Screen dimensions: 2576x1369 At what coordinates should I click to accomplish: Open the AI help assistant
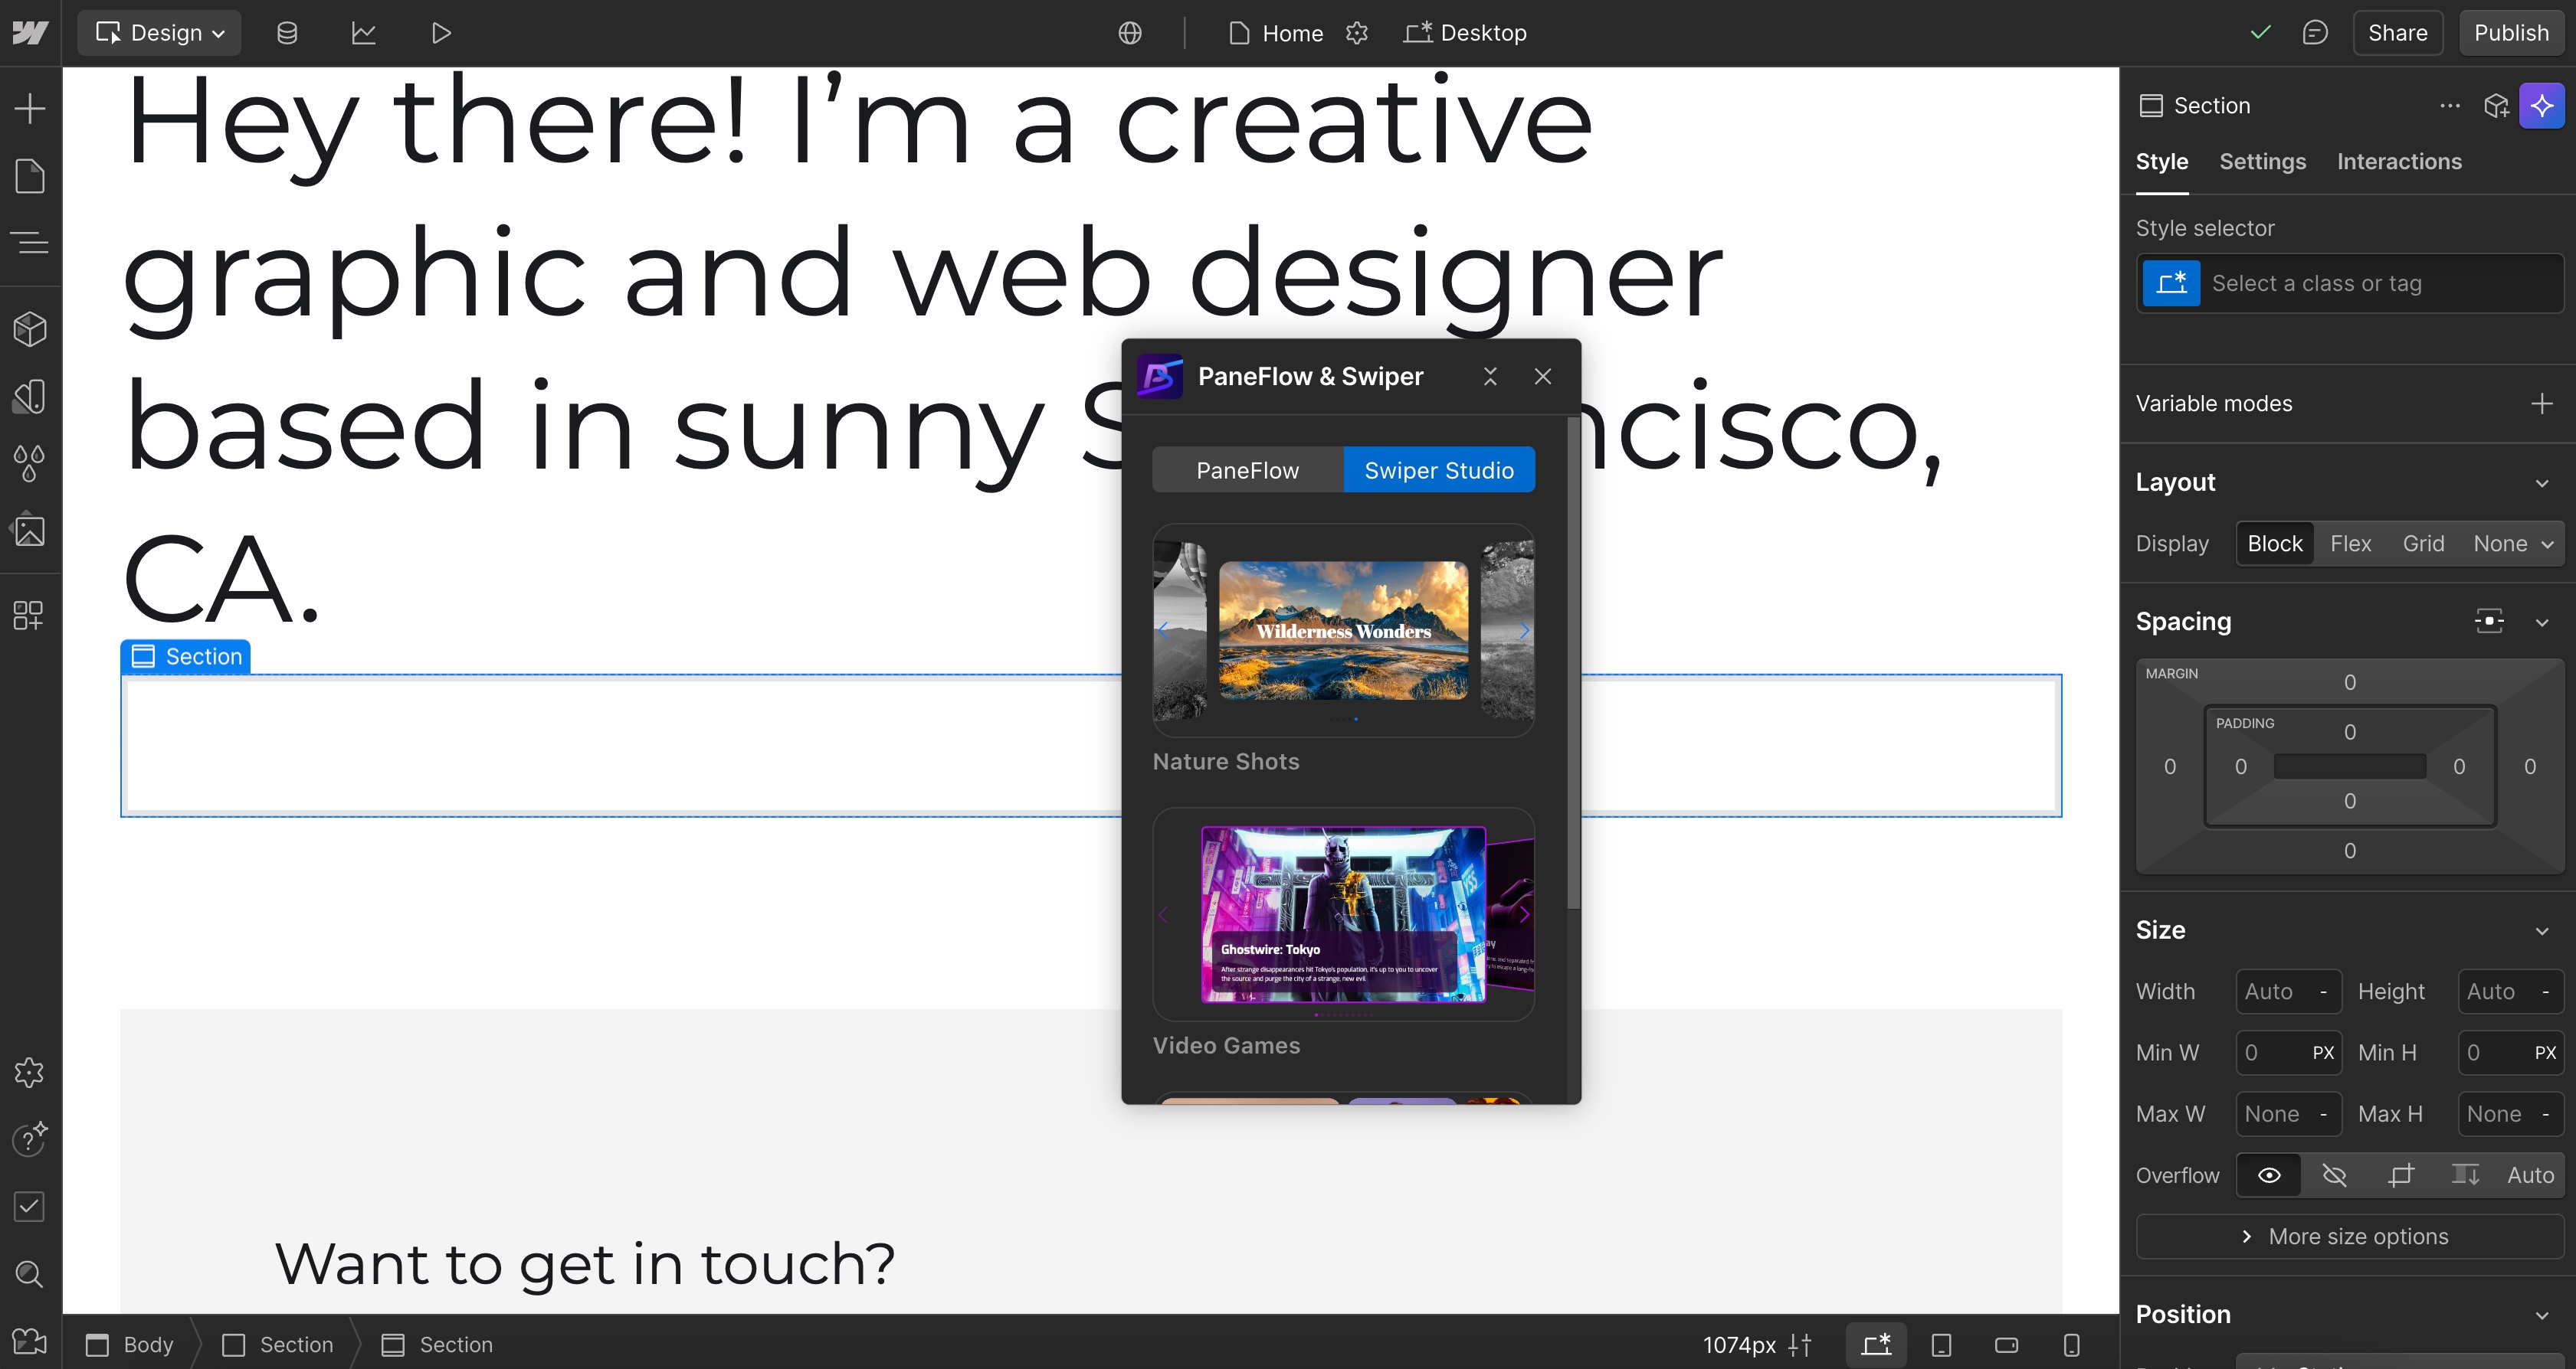(30, 1139)
